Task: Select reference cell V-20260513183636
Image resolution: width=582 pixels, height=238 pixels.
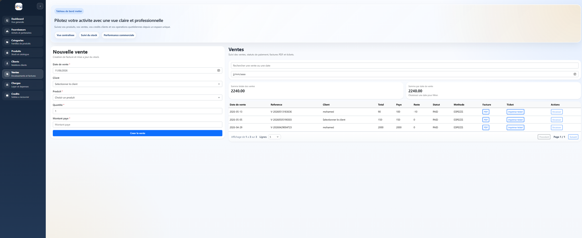Action: point(281,112)
